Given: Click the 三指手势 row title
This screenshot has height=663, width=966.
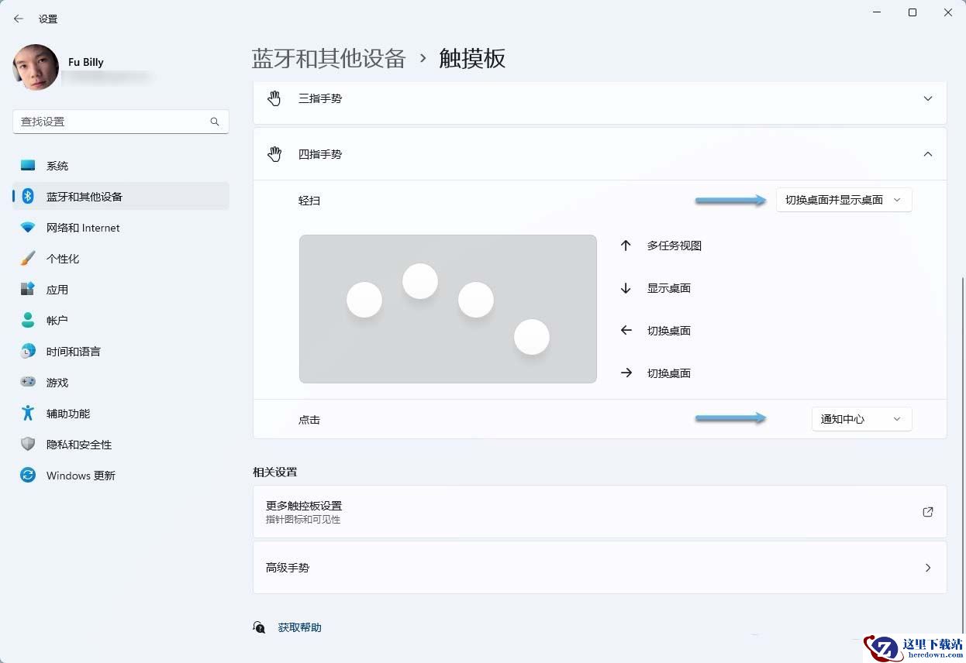Looking at the screenshot, I should coord(320,98).
